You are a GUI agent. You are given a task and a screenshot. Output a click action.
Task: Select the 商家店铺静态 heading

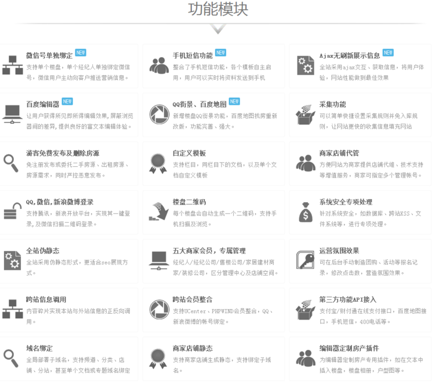[x=193, y=348]
